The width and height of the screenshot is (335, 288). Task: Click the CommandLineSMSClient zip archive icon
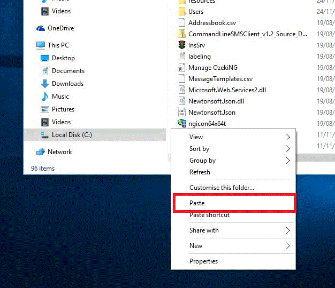tap(182, 34)
